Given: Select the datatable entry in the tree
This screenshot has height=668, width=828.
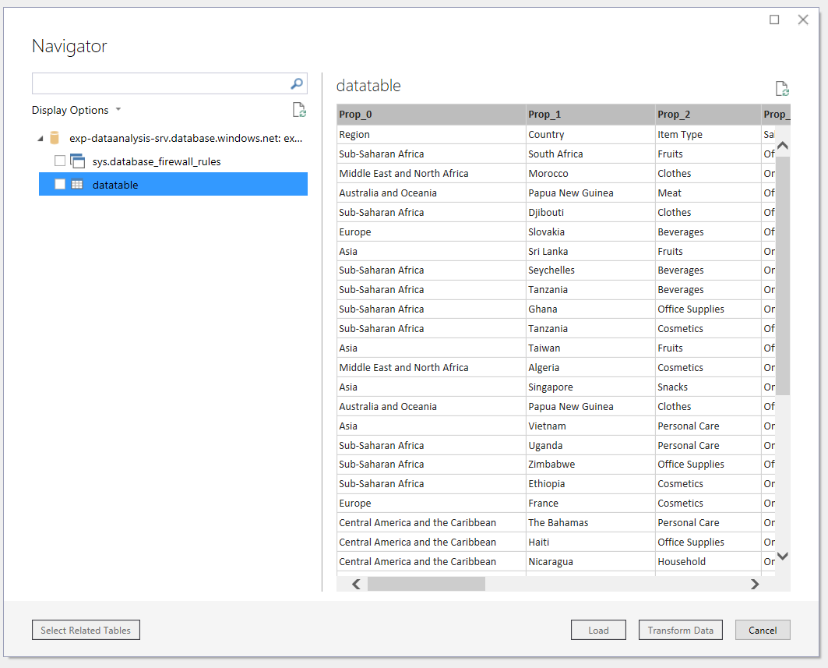Looking at the screenshot, I should click(x=115, y=184).
